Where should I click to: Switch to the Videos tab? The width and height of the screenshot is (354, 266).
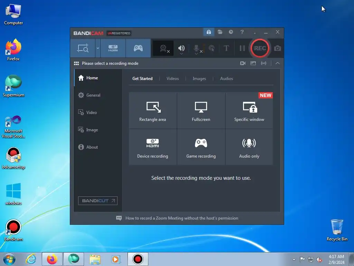coord(173,79)
